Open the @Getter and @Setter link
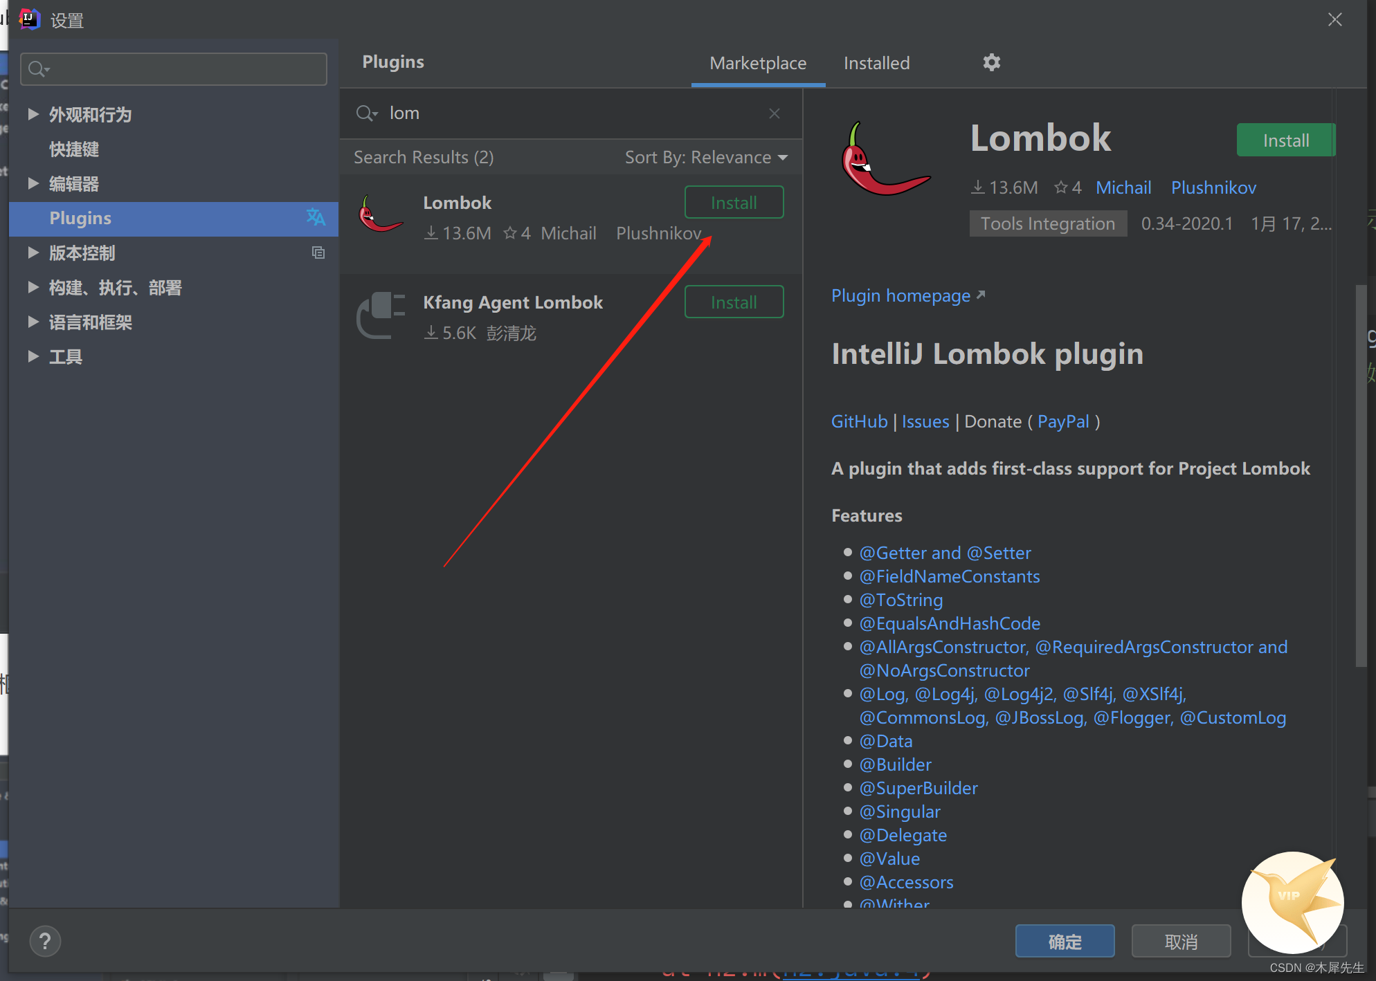 tap(945, 553)
